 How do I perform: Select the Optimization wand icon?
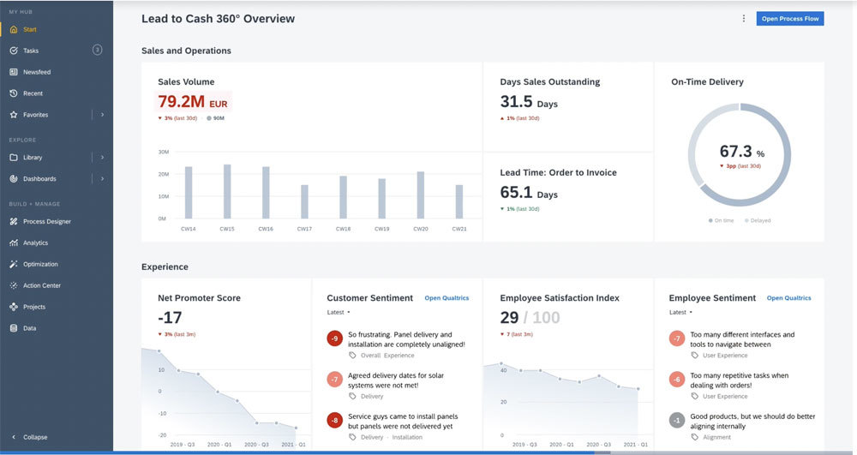coord(14,265)
